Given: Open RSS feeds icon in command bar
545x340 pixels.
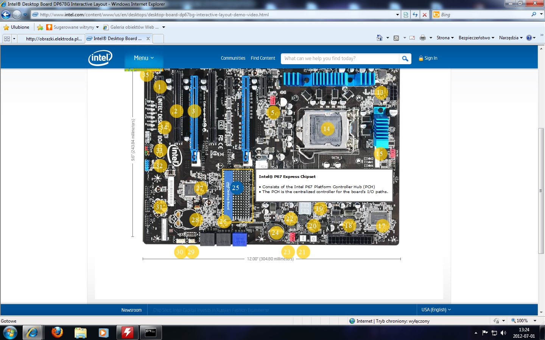Looking at the screenshot, I should (x=396, y=38).
